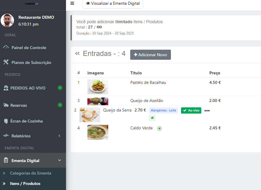Open three-dots options for Queijo da Serra

pos(207,111)
